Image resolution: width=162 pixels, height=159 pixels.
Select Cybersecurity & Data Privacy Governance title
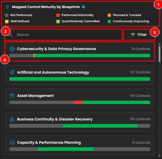[56, 49]
